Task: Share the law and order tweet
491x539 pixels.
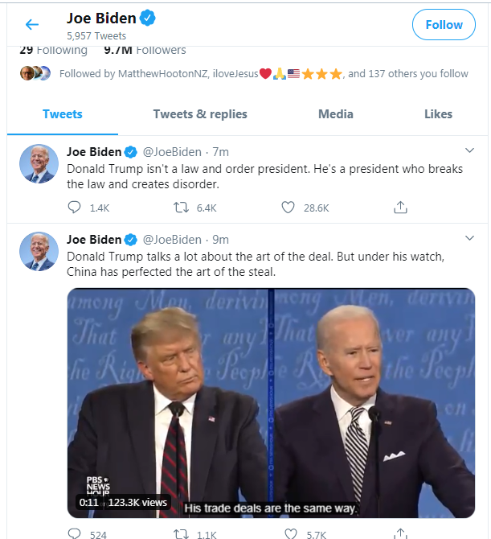Action: coord(400,208)
